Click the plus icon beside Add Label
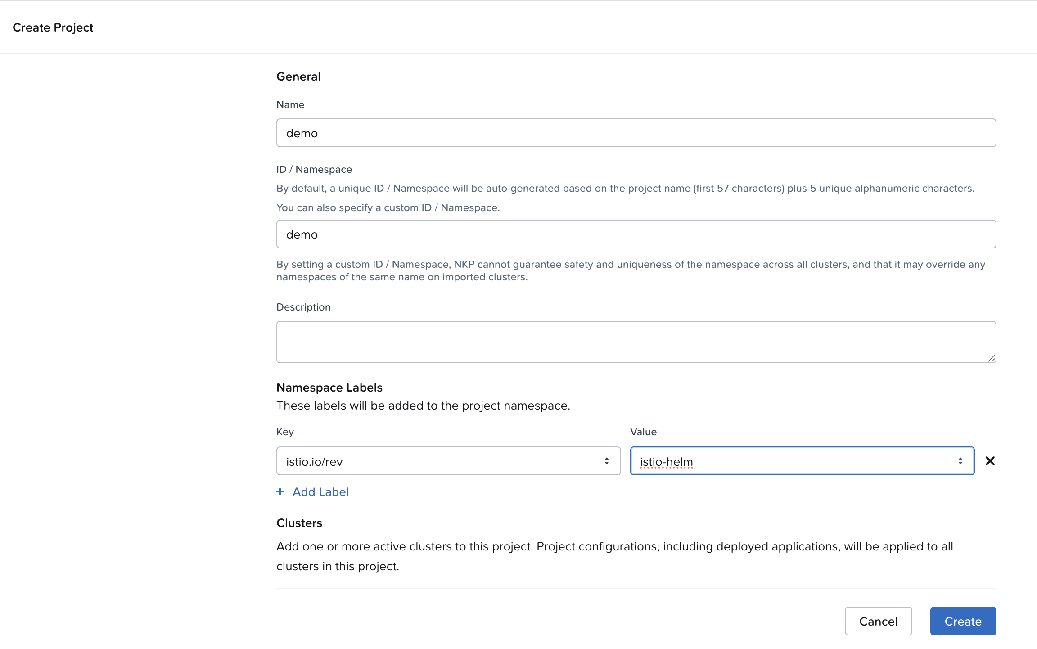Image resolution: width=1037 pixels, height=649 pixels. coord(280,492)
